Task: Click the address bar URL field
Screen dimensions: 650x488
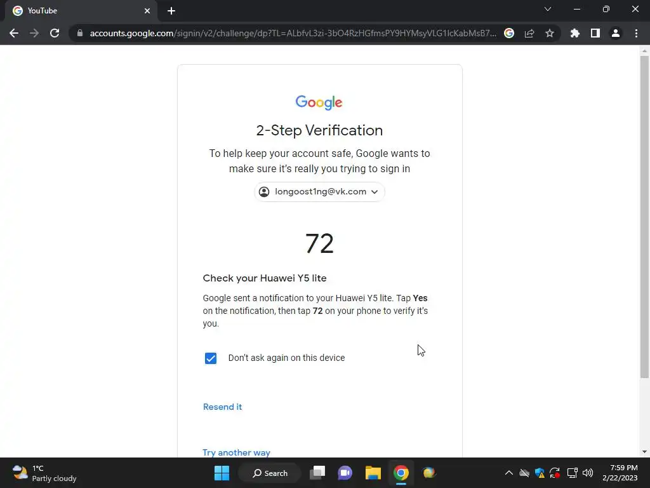Action: point(293,33)
